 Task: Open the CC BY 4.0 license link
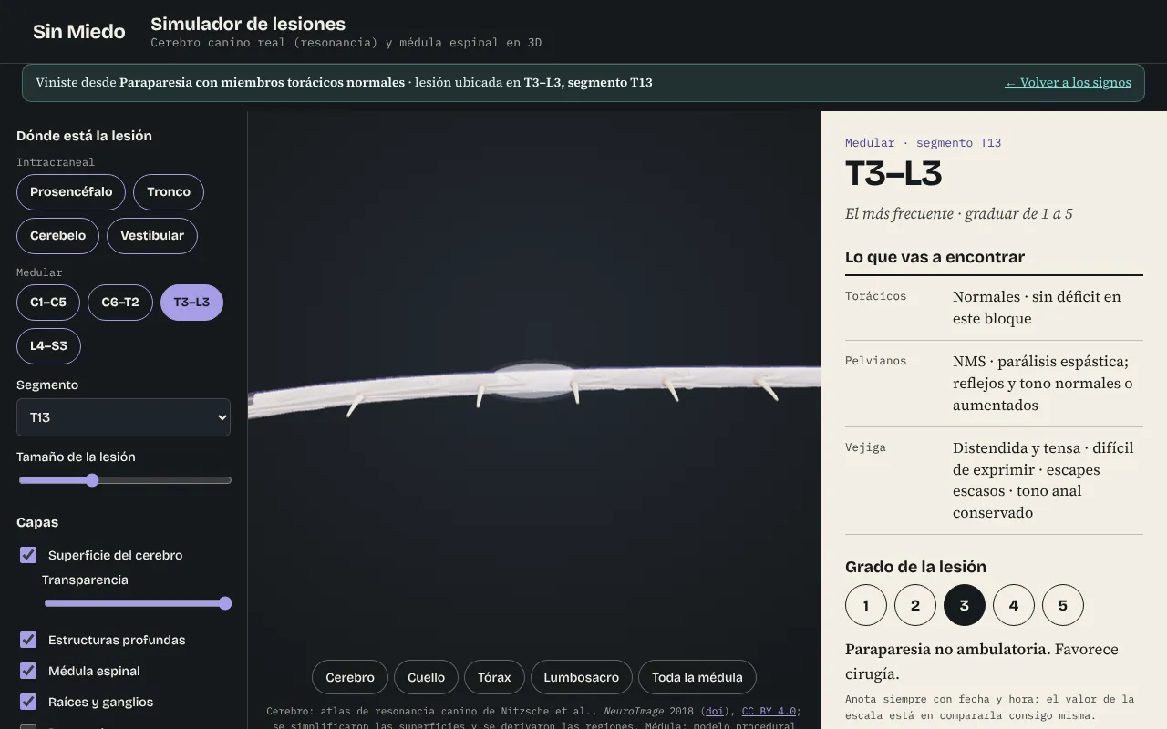769,711
